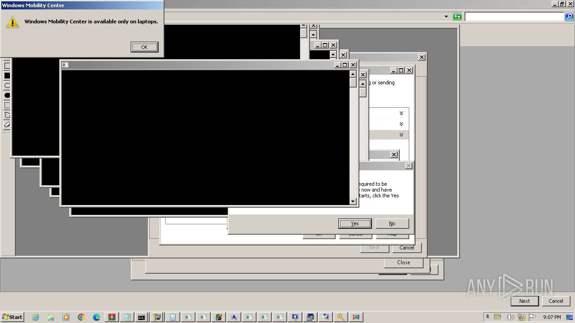Select the dashed rectangle selection tool
575x323 pixels.
7,105
